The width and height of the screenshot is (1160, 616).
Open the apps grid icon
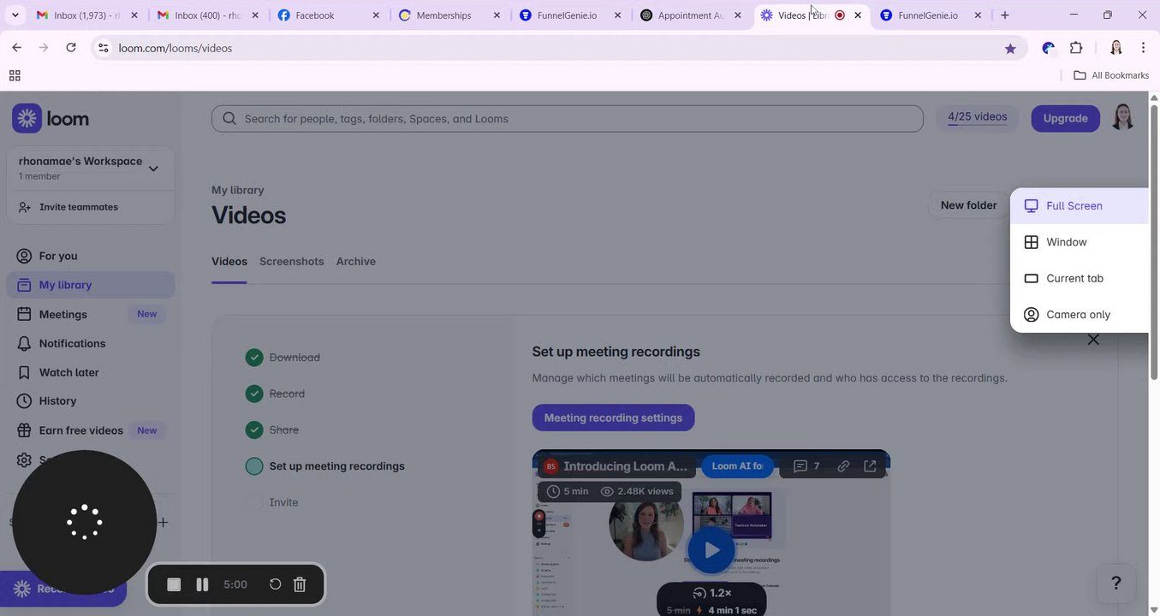tap(15, 75)
